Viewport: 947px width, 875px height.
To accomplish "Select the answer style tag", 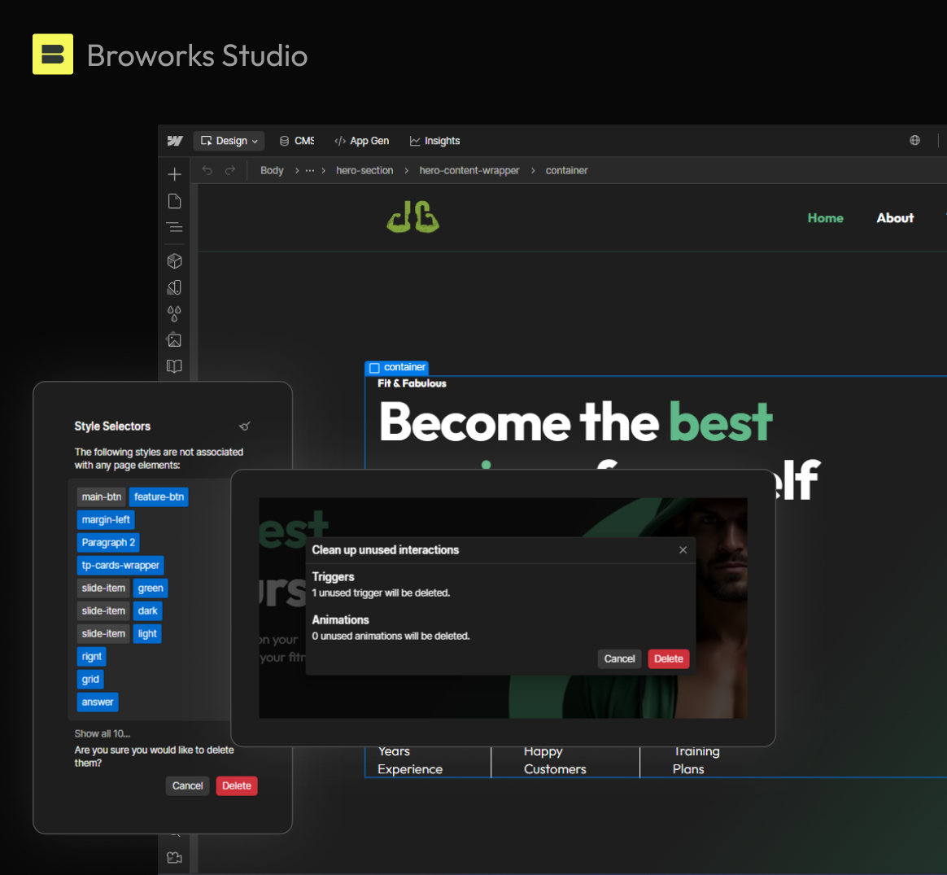I will [x=98, y=702].
